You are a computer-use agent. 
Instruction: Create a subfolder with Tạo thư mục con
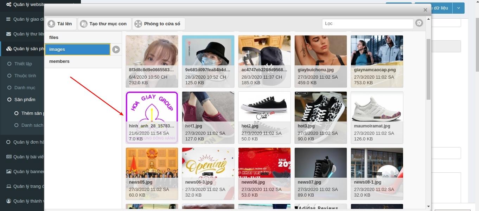click(104, 24)
